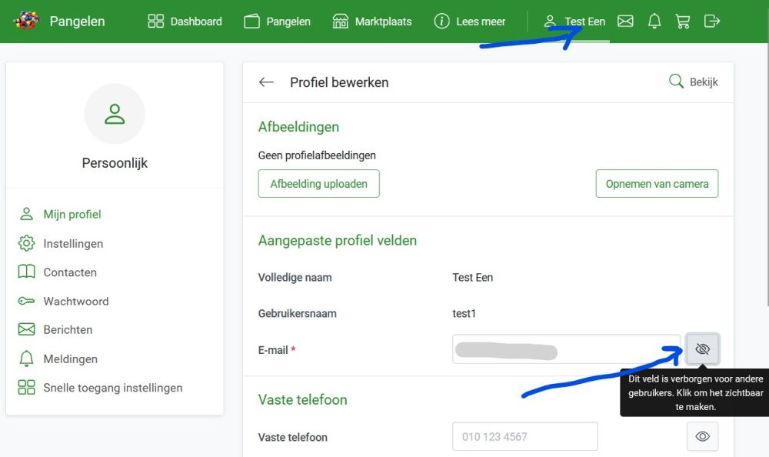
Task: Click the Afbeelding uploaden button
Action: click(319, 184)
